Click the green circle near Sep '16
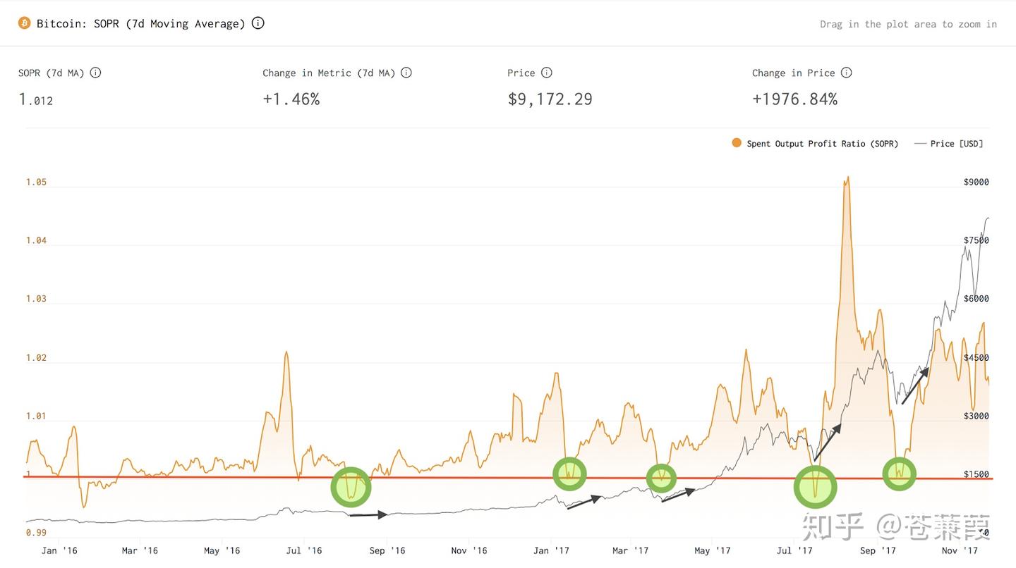1016x568 pixels. [x=351, y=486]
